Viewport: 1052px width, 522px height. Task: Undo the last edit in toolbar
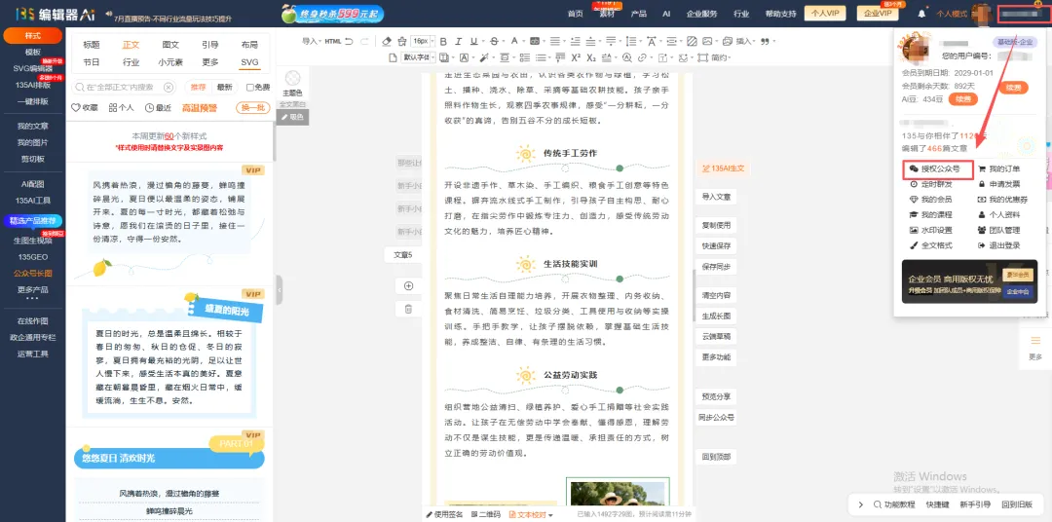[349, 42]
